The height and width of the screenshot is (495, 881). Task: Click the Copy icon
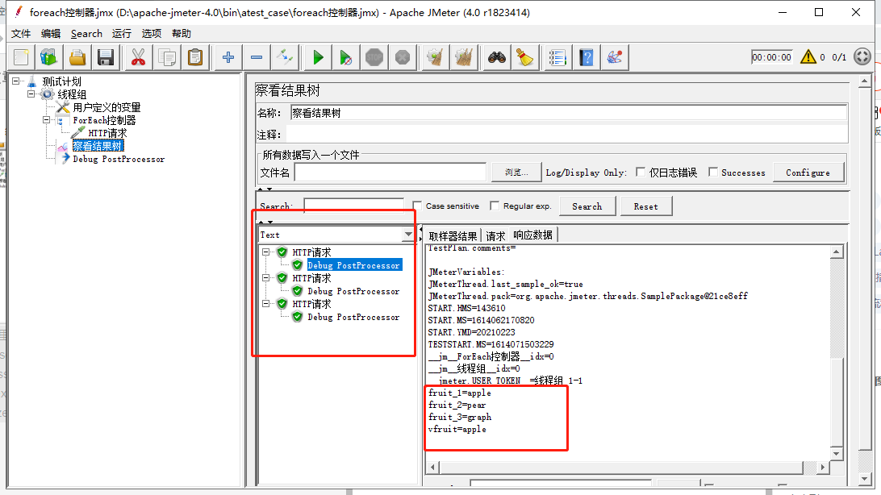coord(167,57)
